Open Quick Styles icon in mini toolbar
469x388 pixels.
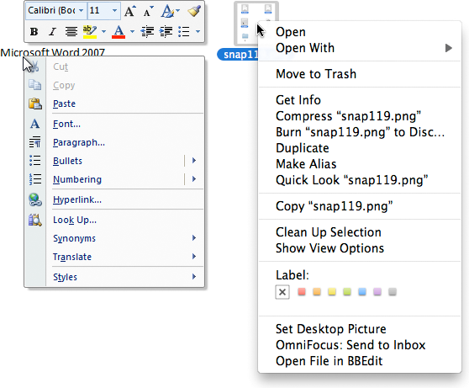168,12
